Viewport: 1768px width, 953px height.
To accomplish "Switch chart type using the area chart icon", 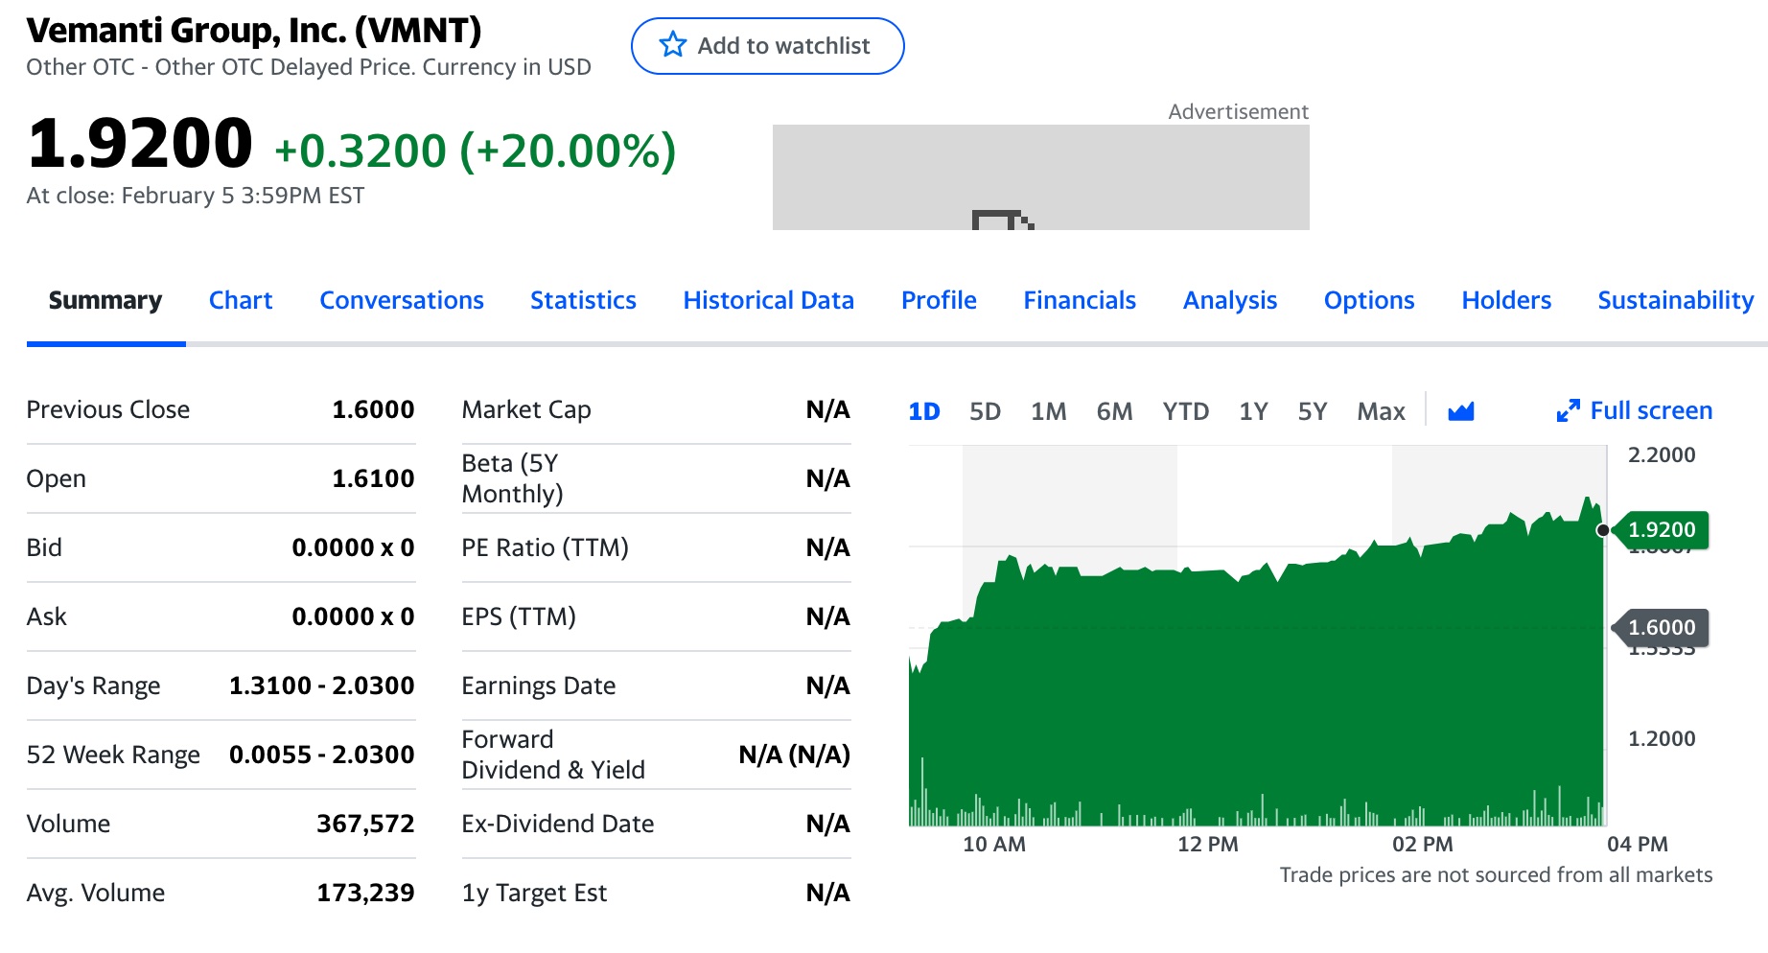I will click(1460, 411).
